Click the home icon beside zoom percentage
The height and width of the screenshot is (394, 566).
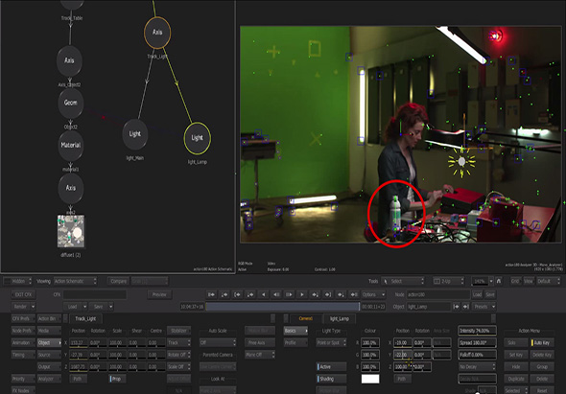tap(499, 281)
